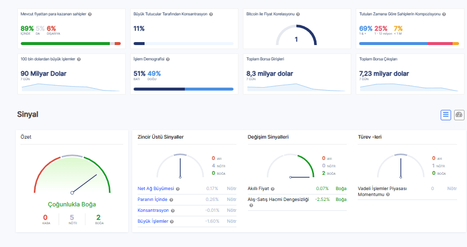The image size is (467, 247).
Task: Click help icon beside 100 bin dolardan büyük işlemler
Action: click(x=79, y=59)
